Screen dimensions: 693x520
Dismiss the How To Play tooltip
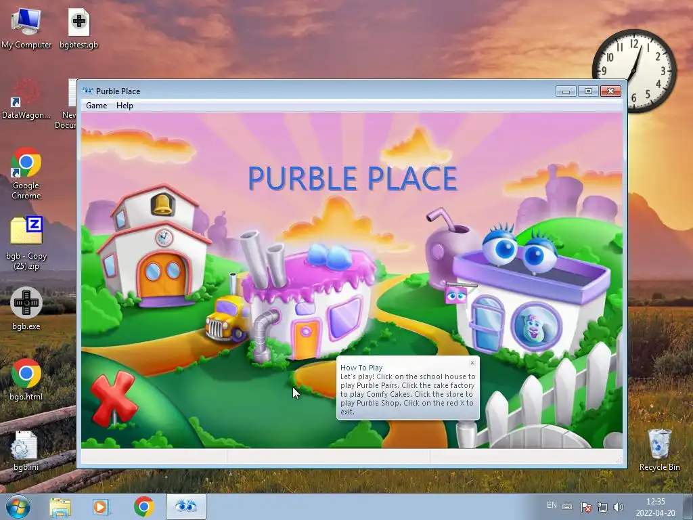472,363
